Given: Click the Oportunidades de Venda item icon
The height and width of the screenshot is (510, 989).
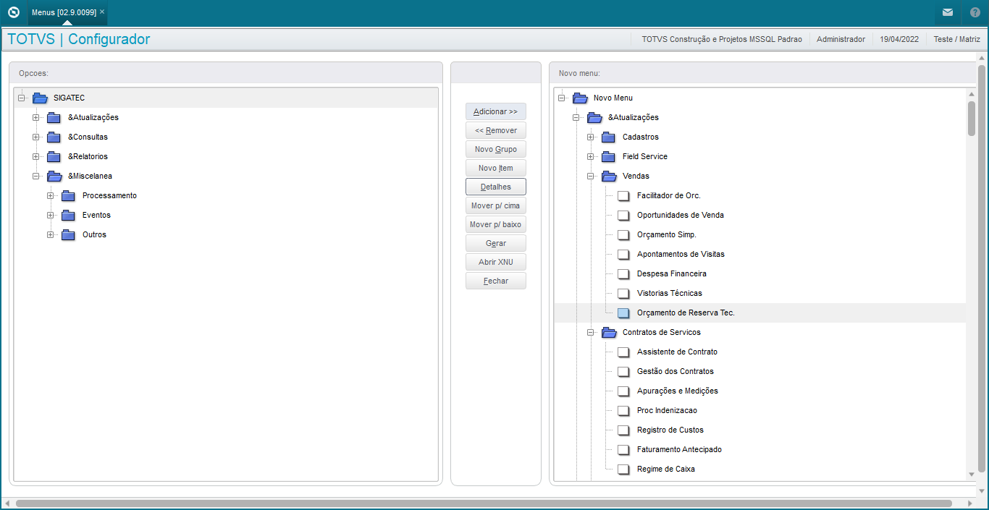Looking at the screenshot, I should pos(623,215).
